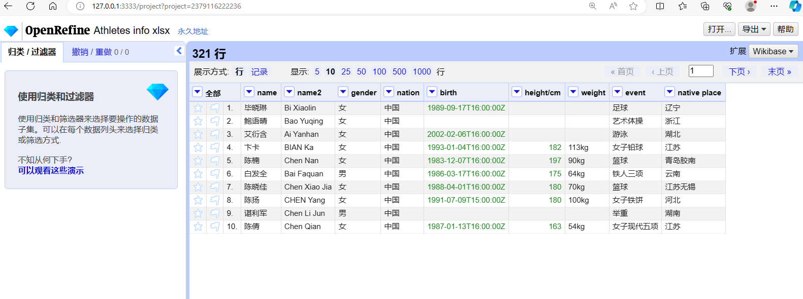The image size is (803, 299).
Task: Show 50 rows per page
Action: (x=361, y=71)
